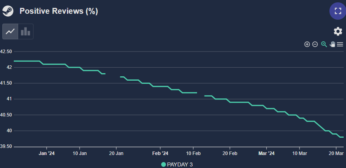Open the chart hamburger menu

pyautogui.click(x=340, y=44)
